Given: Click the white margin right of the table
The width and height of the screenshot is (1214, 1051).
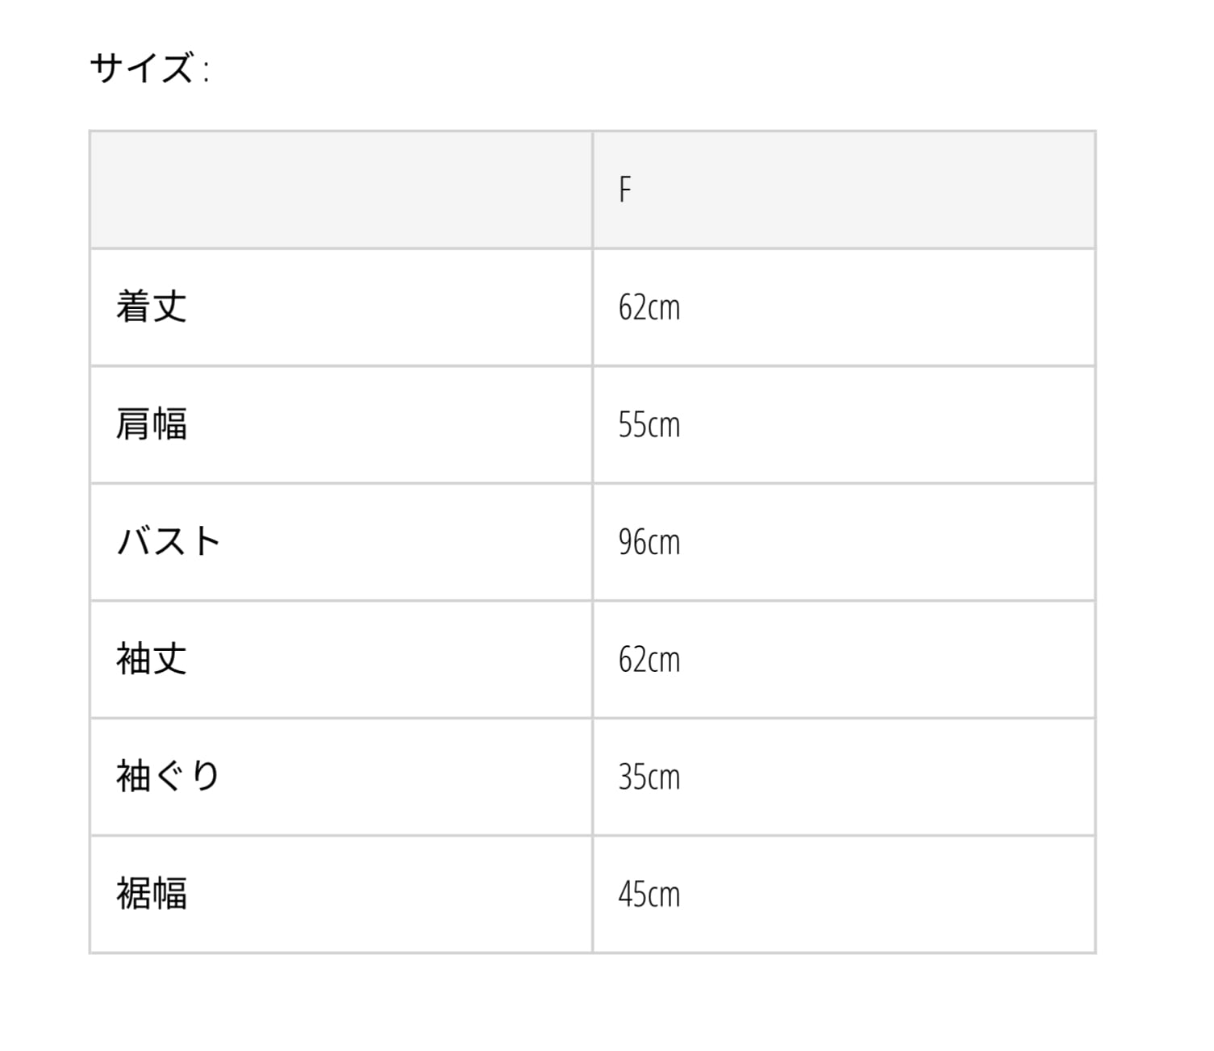Looking at the screenshot, I should point(1154,542).
